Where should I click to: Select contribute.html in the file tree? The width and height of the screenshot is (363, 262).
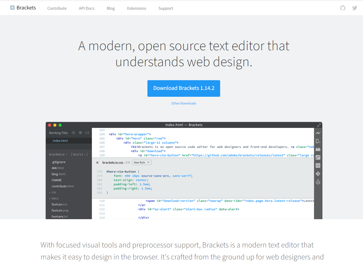(x=62, y=186)
